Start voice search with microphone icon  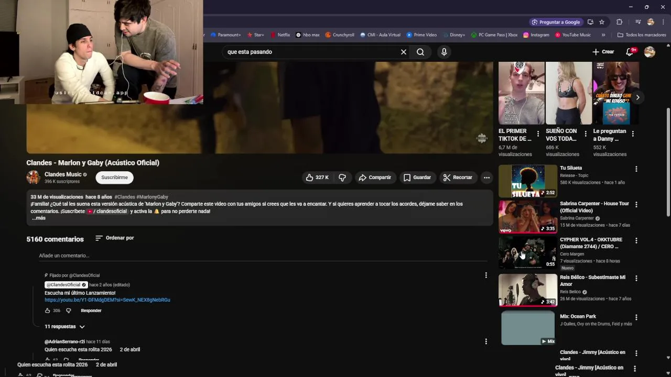444,52
